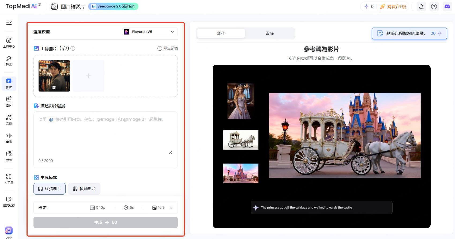455x239 pixels.
Task: Click the plus tile to add image
Action: (x=88, y=76)
